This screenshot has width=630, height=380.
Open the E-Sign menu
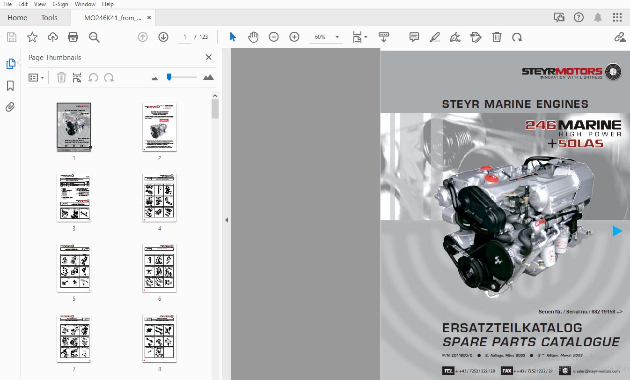click(60, 4)
